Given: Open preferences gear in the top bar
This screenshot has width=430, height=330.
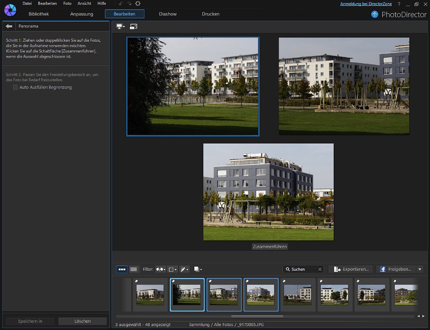Looking at the screenshot, I should coord(138,3).
